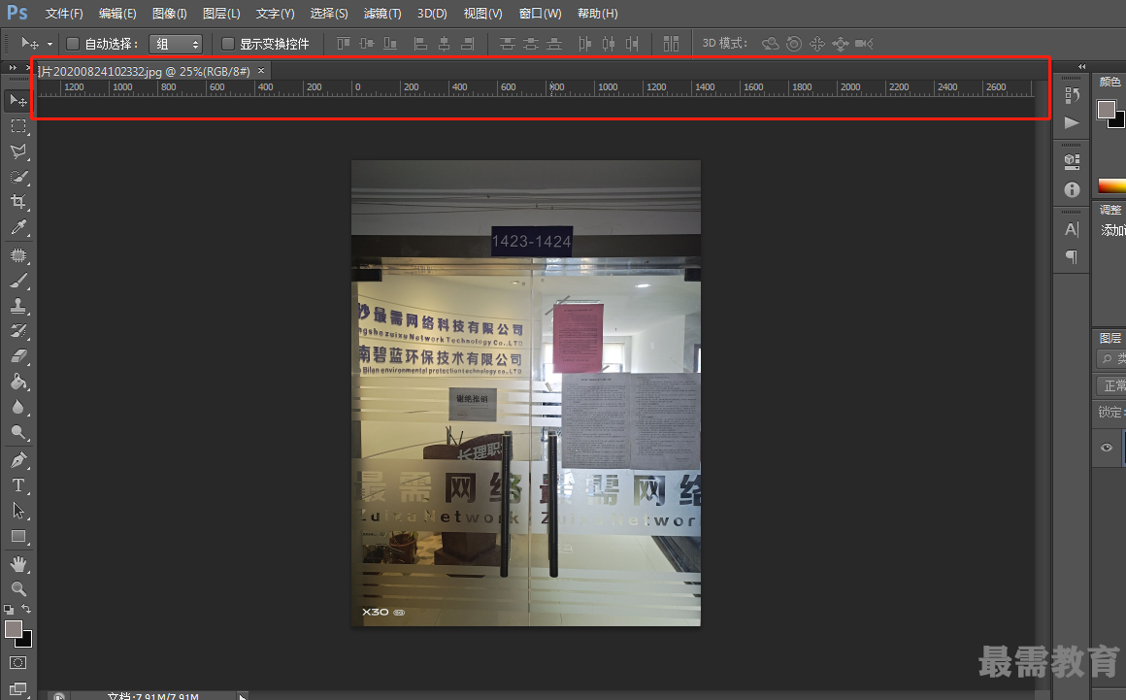1126x700 pixels.
Task: Click the auto-align layers icon
Action: click(671, 44)
